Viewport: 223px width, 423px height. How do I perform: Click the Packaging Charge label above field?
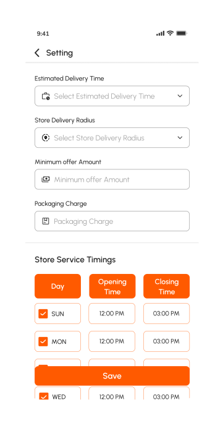[x=61, y=203]
